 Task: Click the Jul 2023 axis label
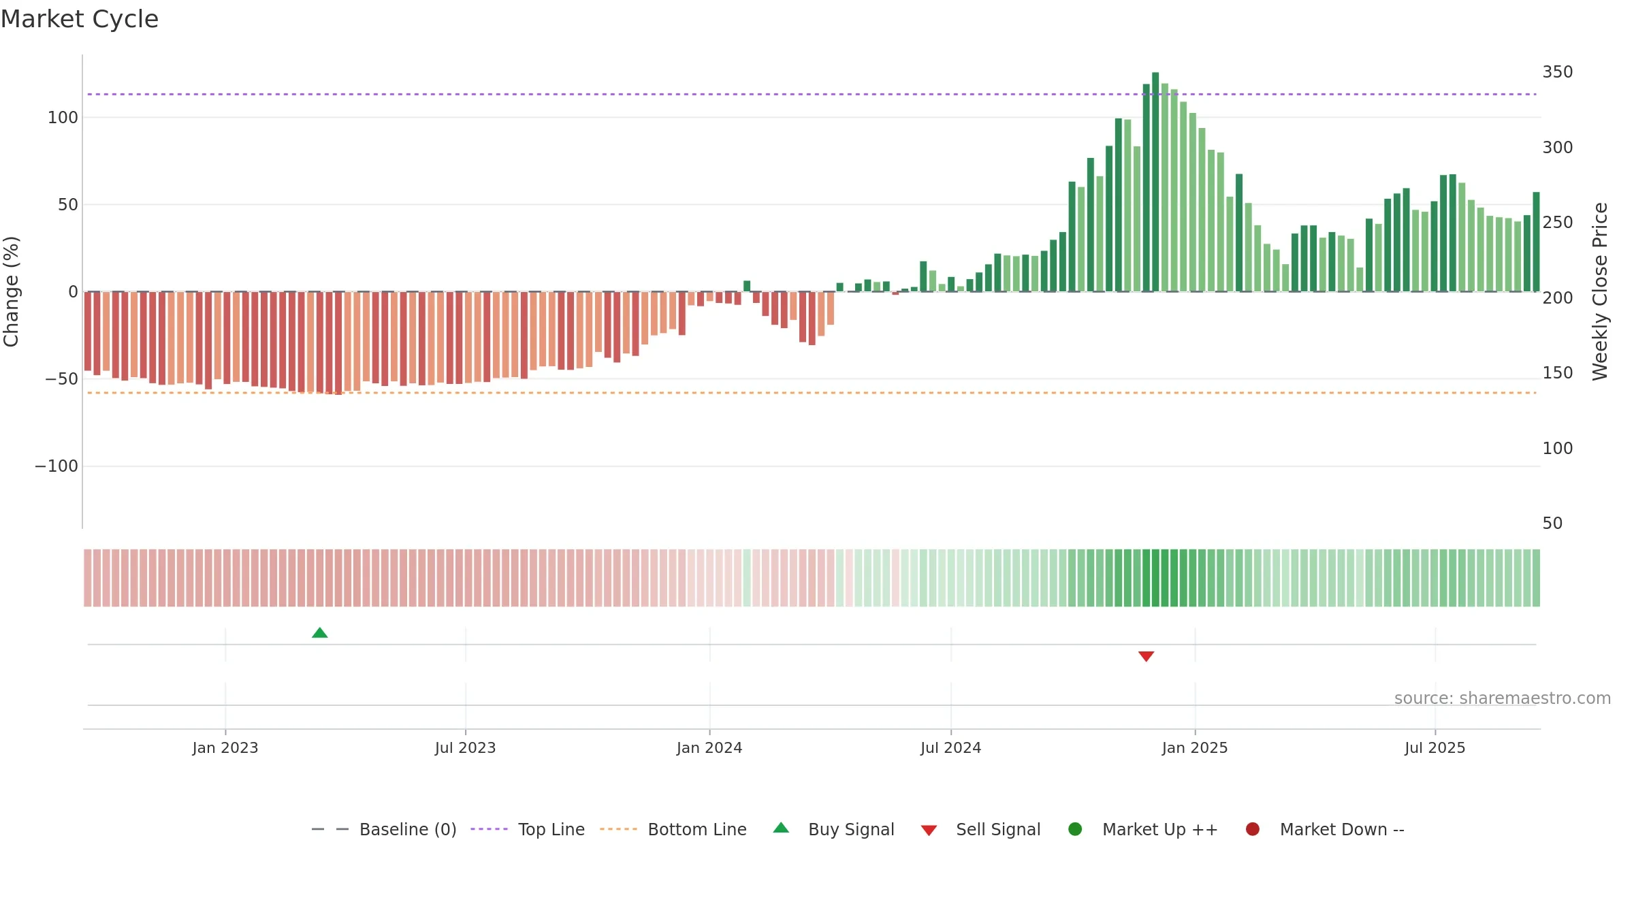pos(466,748)
